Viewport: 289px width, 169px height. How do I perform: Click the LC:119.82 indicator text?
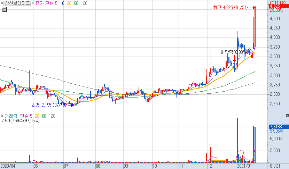[x=277, y=2]
